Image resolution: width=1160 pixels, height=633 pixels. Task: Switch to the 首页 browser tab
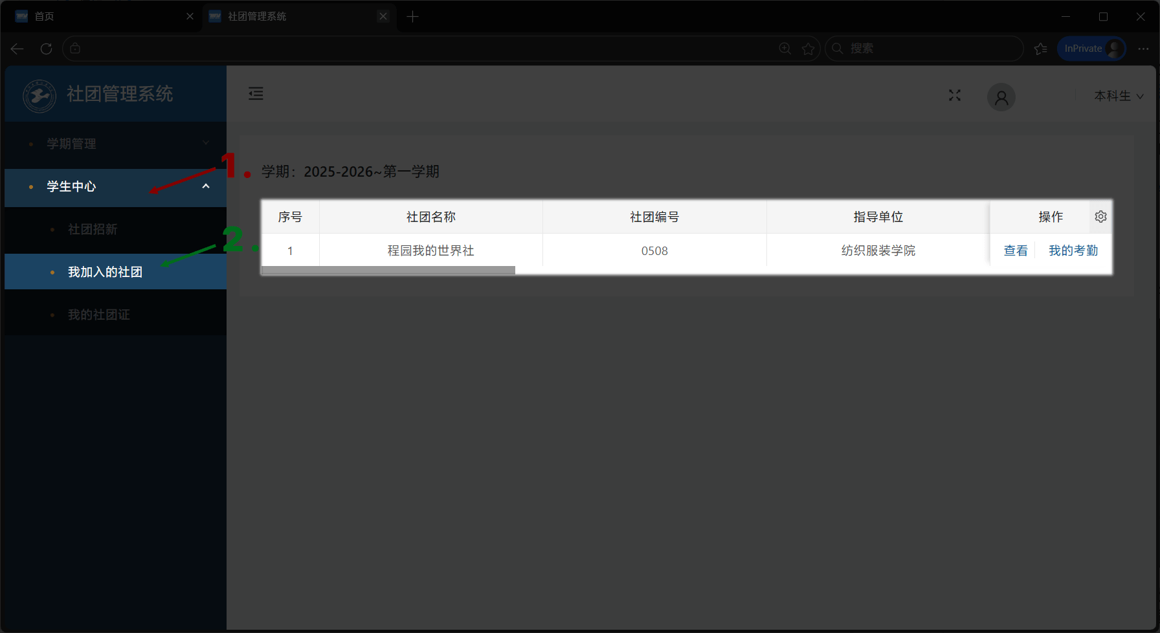97,16
